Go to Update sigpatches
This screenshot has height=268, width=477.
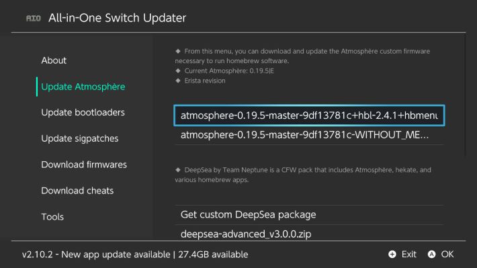[80, 139]
